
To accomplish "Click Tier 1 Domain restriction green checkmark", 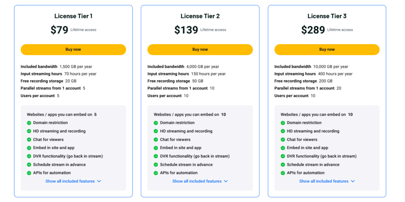I will (x=29, y=123).
